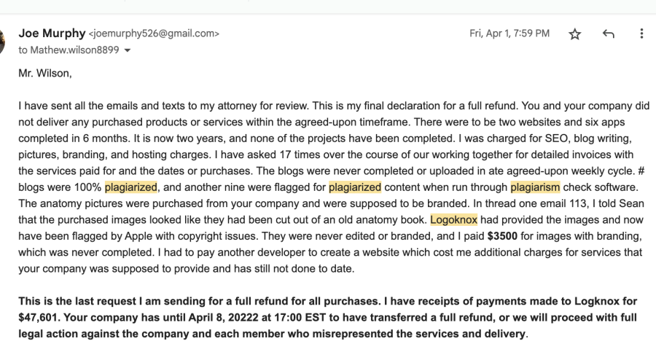Image resolution: width=656 pixels, height=352 pixels.
Task: Click the highlighted word 'plagiarism'
Action: click(535, 187)
